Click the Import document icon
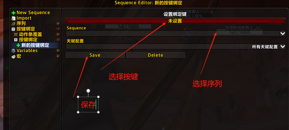Screen dimensions: 289x130 [14, 18]
